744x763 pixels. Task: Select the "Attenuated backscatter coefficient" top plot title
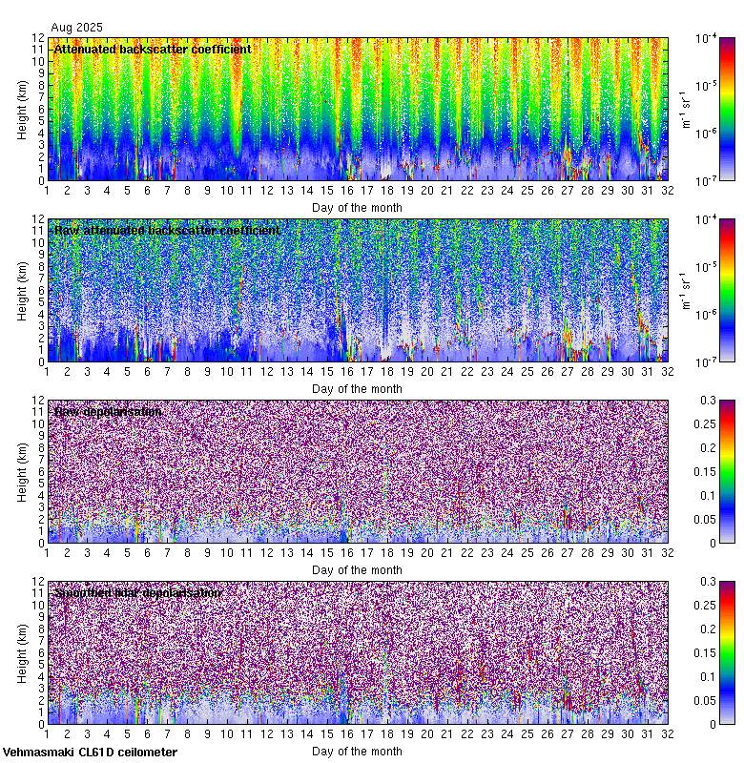153,49
